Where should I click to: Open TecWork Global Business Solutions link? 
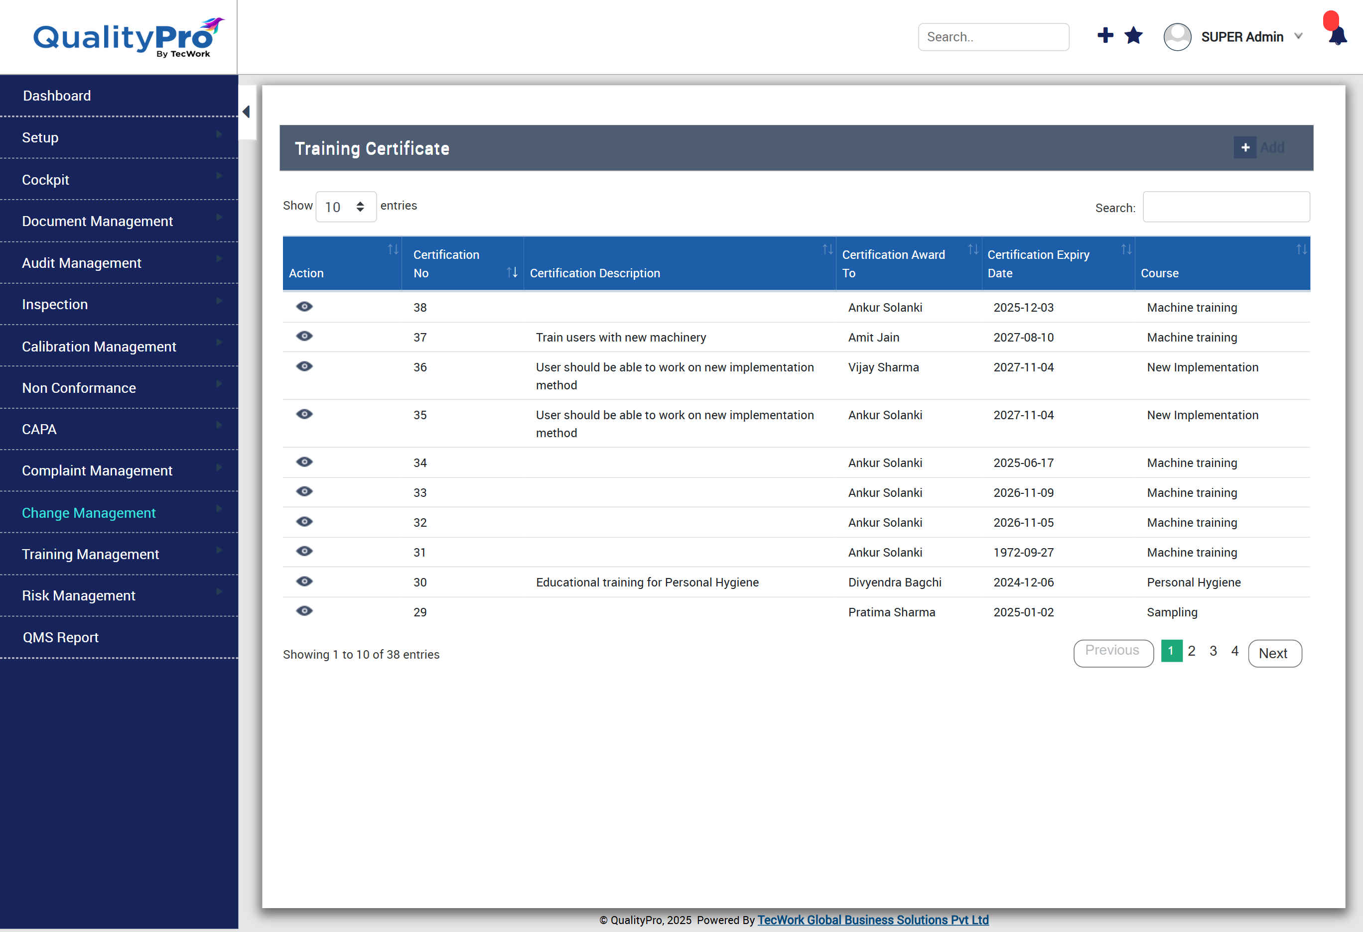(873, 920)
